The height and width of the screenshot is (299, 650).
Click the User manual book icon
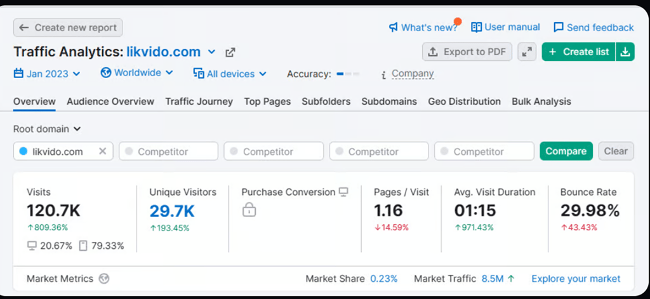(x=476, y=27)
